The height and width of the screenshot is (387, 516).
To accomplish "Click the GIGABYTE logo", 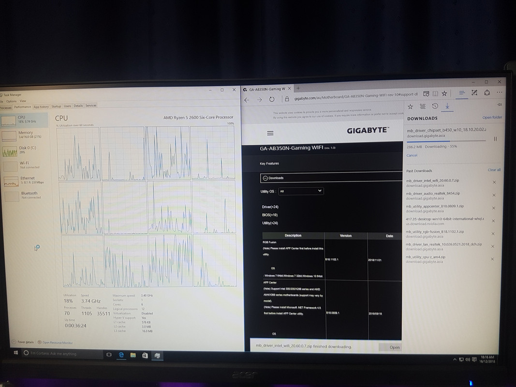I will click(x=368, y=130).
